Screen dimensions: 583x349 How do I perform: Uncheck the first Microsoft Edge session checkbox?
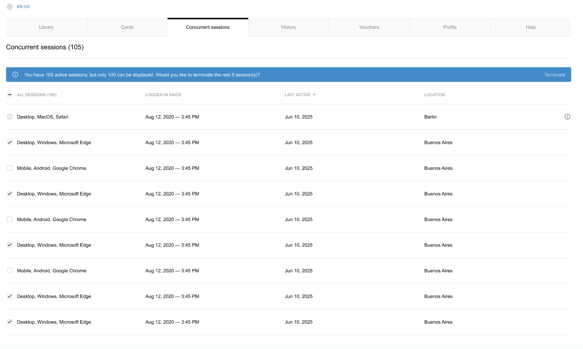pyautogui.click(x=10, y=143)
